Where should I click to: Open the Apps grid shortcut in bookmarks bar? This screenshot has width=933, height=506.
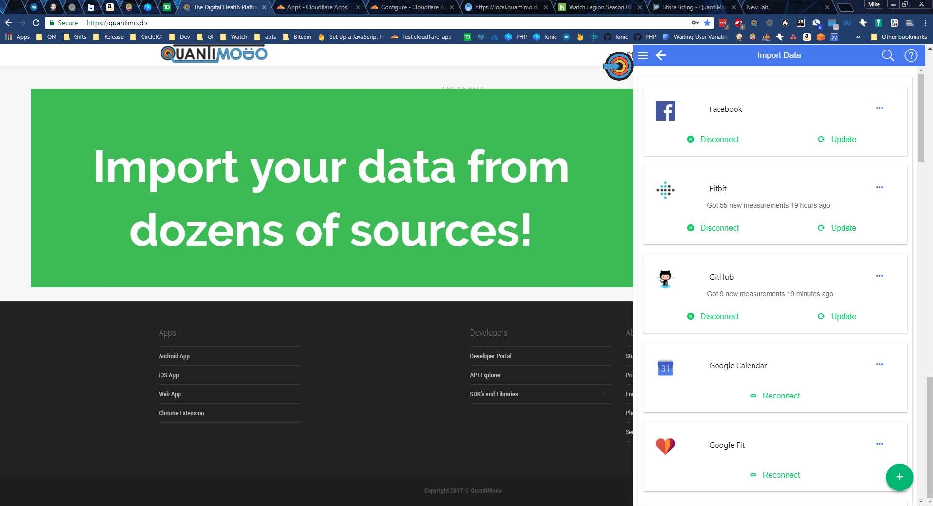[x=18, y=37]
